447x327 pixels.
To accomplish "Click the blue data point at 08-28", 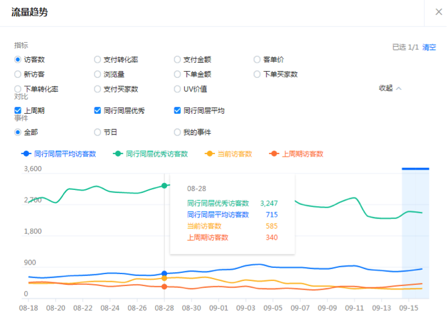I will pyautogui.click(x=165, y=274).
